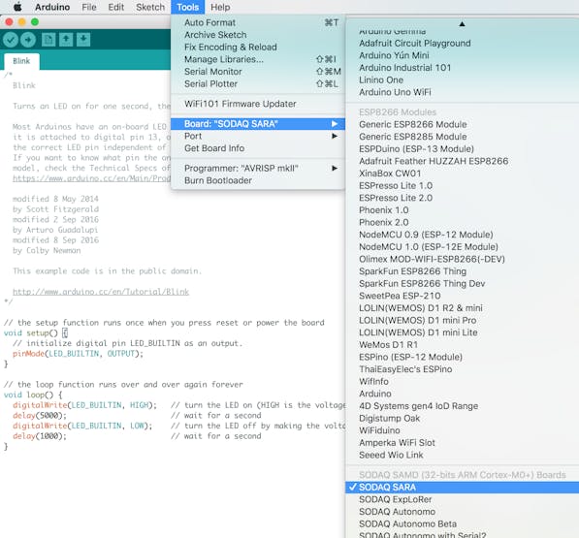Screen dimensions: 579x538
Task: Open the Apple menu
Action: [17, 7]
